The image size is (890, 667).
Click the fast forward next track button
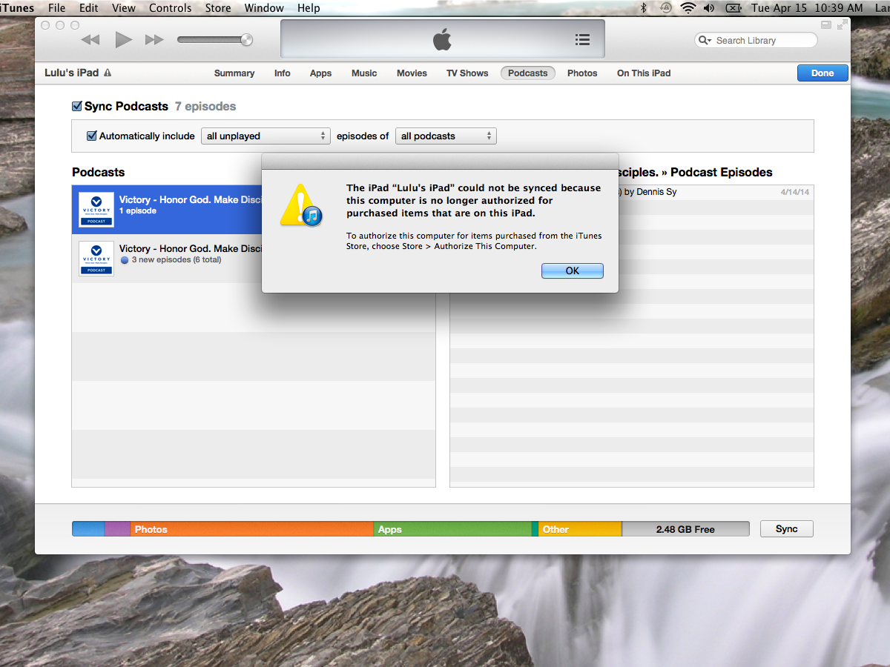click(154, 40)
